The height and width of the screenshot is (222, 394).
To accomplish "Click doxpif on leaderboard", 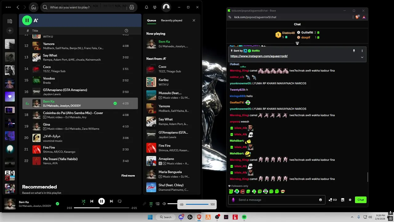I will [306, 37].
